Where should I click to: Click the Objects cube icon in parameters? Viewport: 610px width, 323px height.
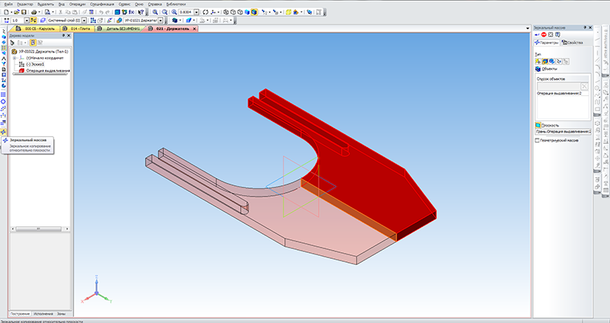[538, 69]
